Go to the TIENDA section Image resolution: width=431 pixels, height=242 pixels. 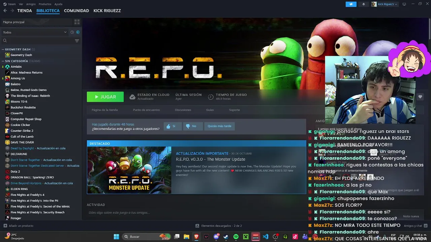(x=25, y=11)
